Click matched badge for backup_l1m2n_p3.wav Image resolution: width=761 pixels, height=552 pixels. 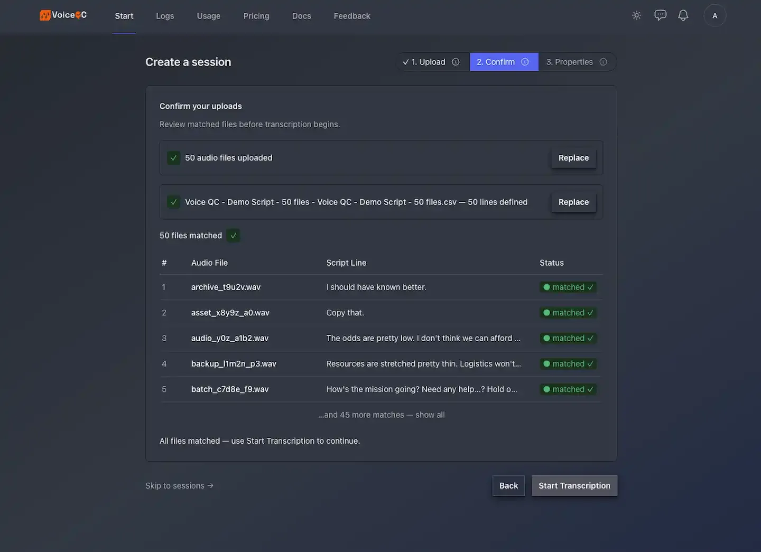[x=568, y=363]
